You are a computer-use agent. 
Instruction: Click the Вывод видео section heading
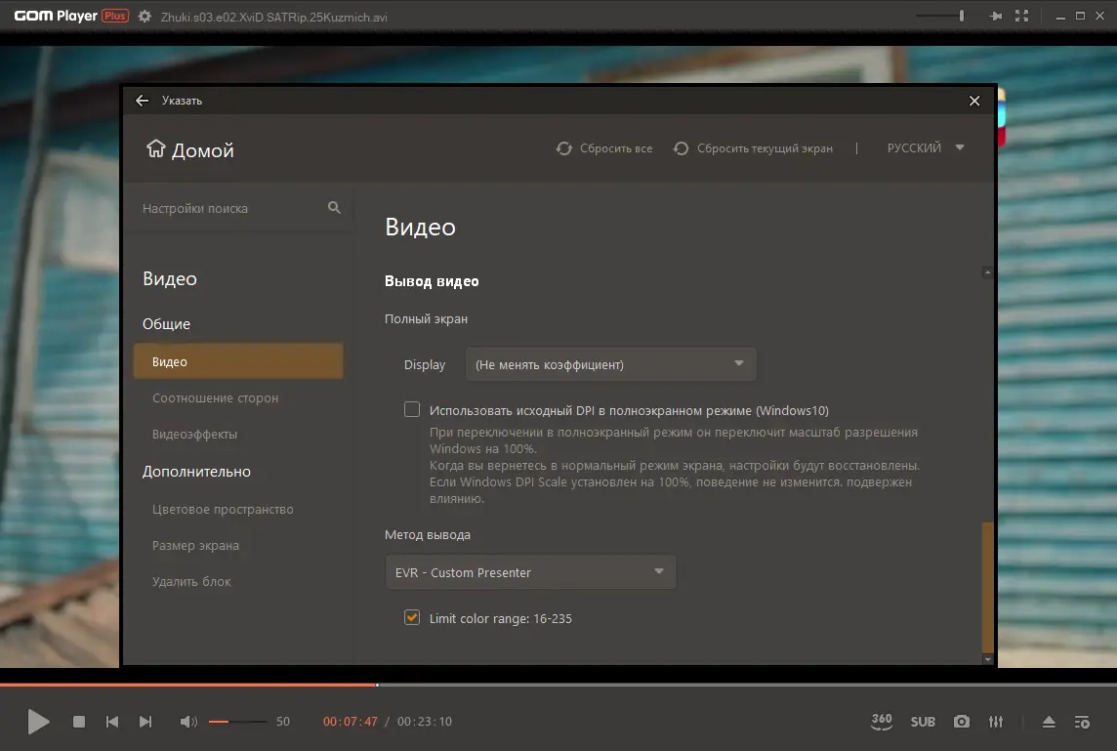pos(432,281)
